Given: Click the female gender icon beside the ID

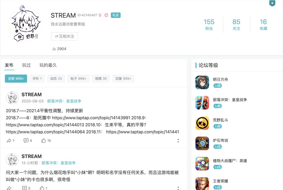Looking at the screenshot, I should pyautogui.click(x=100, y=15).
